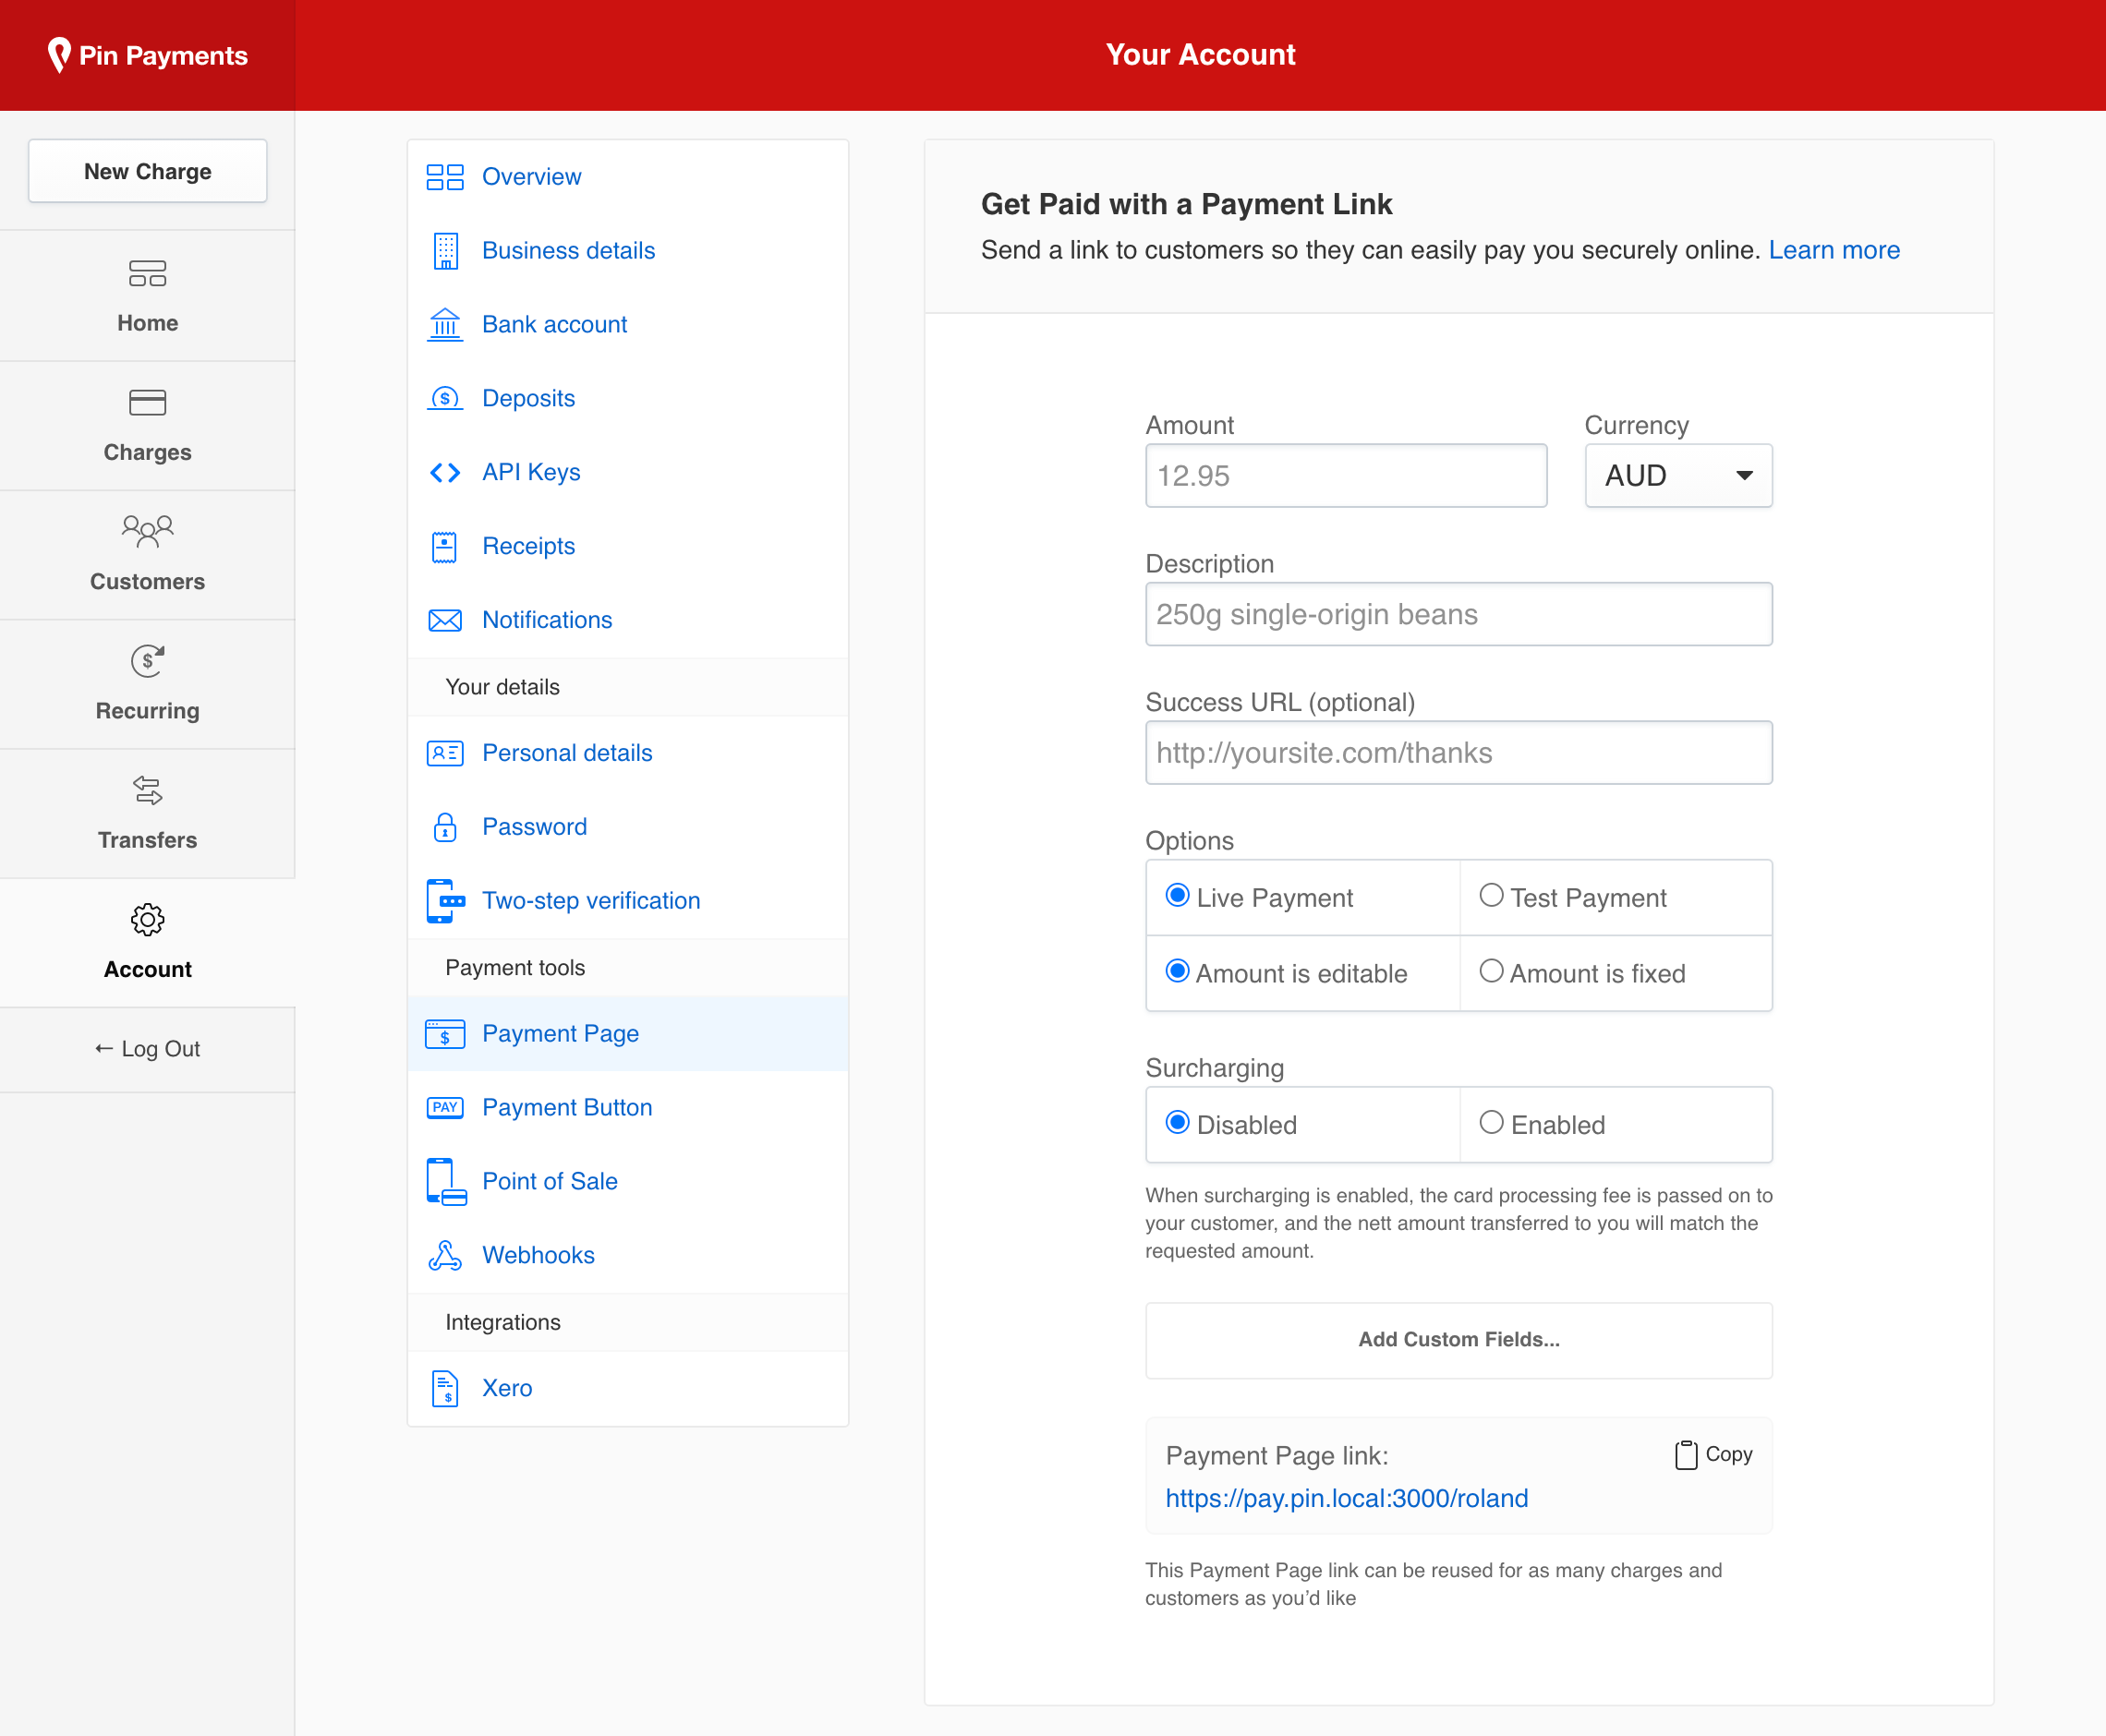Select the Test Payment radio
Screen dimensions: 2106x1736
click(x=1491, y=895)
